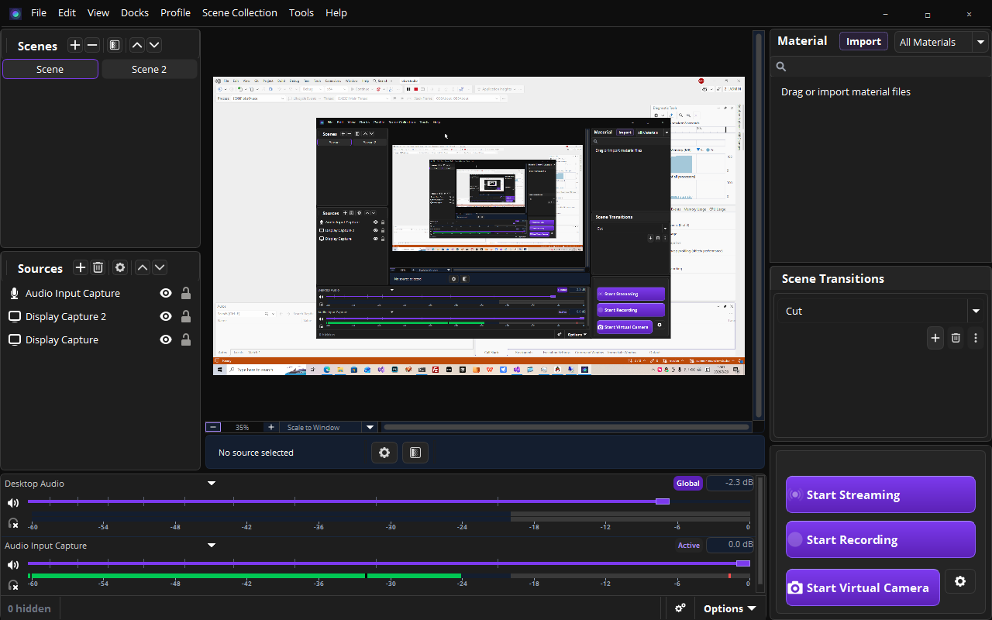Select the scene named Scene

pos(50,69)
